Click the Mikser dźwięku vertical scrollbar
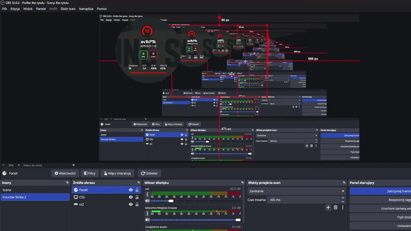The width and height of the screenshot is (411, 231). [244, 205]
